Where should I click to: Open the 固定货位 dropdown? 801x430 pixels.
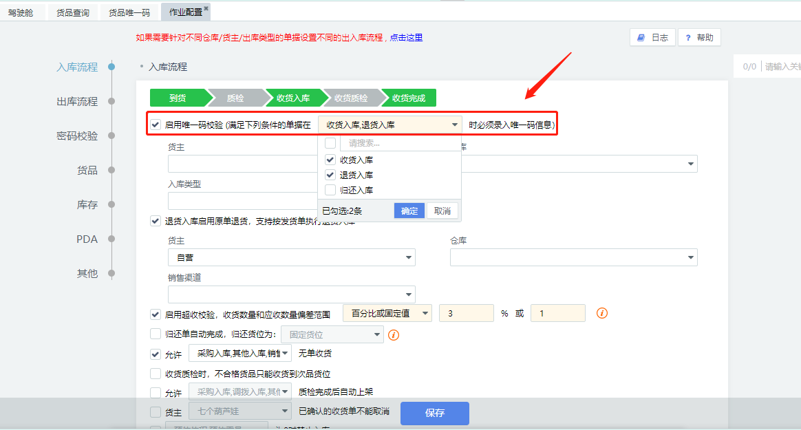(332, 334)
